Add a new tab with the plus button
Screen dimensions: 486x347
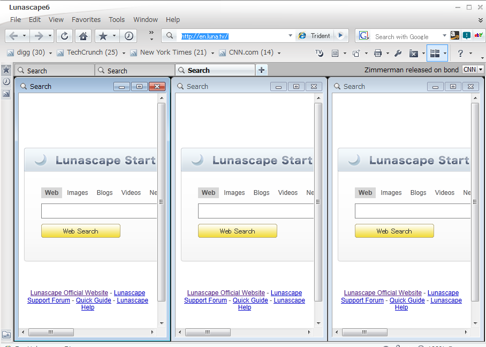pos(261,70)
